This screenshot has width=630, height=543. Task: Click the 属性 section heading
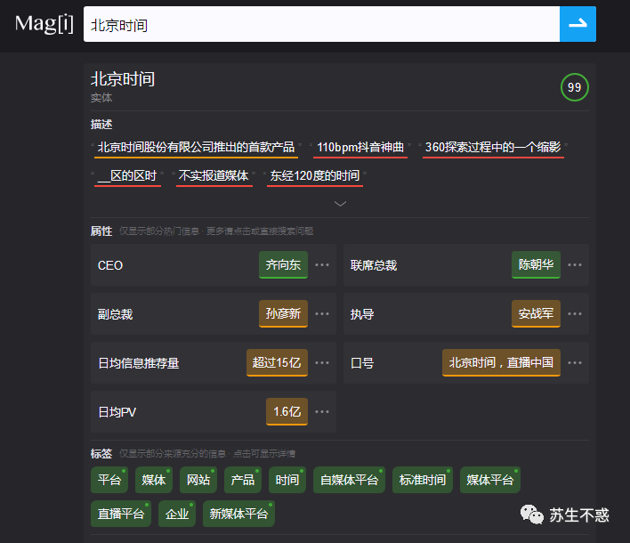[x=101, y=231]
